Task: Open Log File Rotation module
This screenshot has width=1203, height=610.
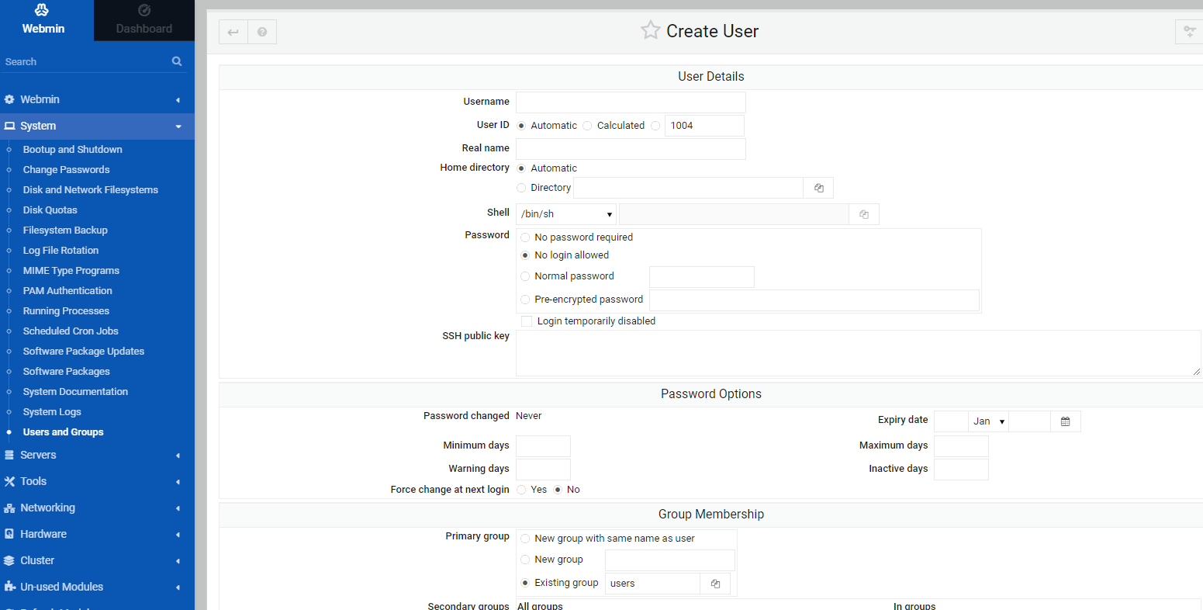Action: point(60,251)
